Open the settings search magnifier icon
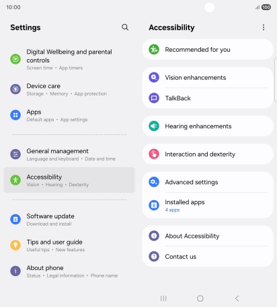Image resolution: width=277 pixels, height=307 pixels. coord(125,28)
